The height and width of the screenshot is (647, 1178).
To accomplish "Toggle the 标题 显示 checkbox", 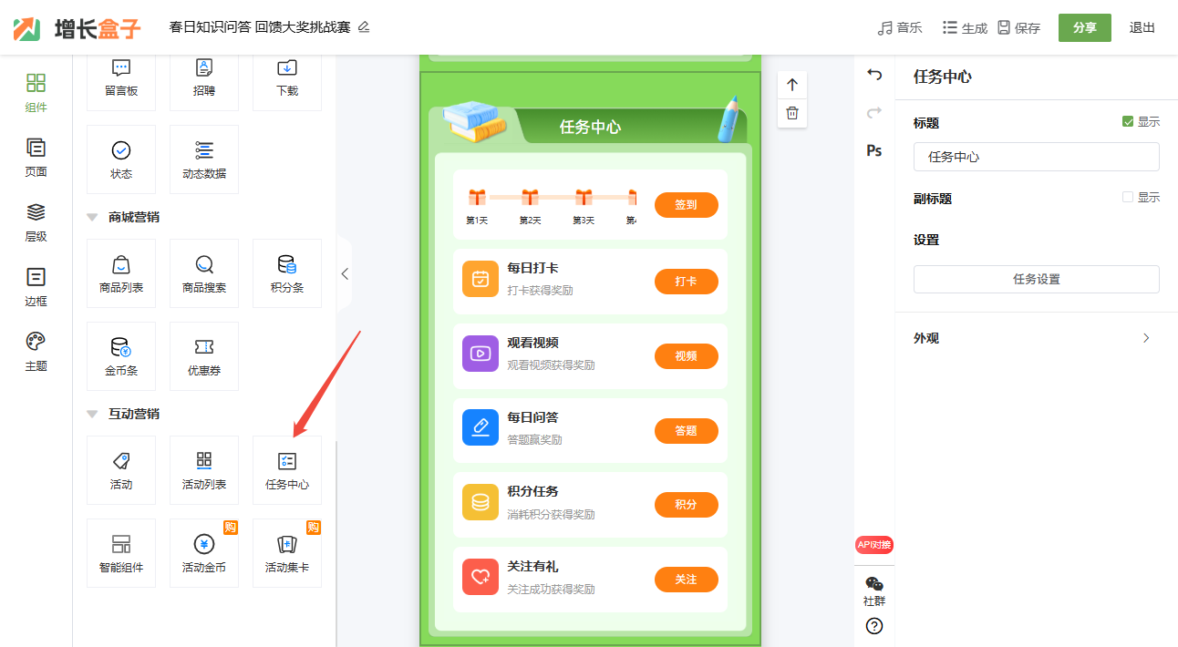I will pyautogui.click(x=1128, y=122).
